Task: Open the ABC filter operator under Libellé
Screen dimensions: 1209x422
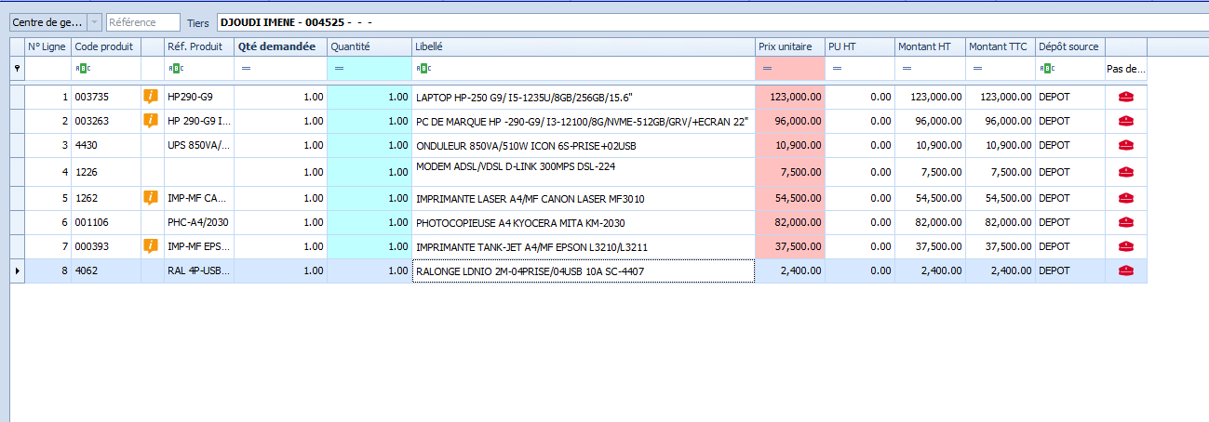Action: pyautogui.click(x=423, y=68)
